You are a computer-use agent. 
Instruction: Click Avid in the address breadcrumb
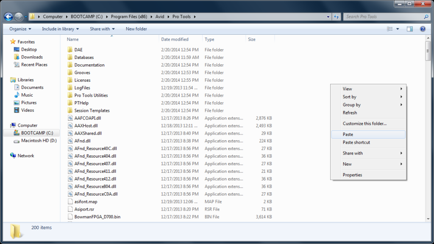pyautogui.click(x=160, y=17)
